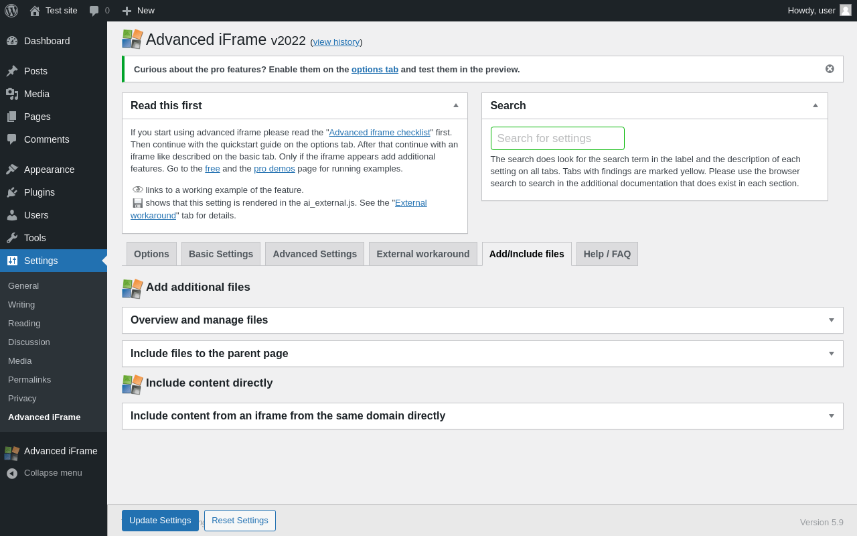Dismiss the pro features notice

[x=830, y=69]
